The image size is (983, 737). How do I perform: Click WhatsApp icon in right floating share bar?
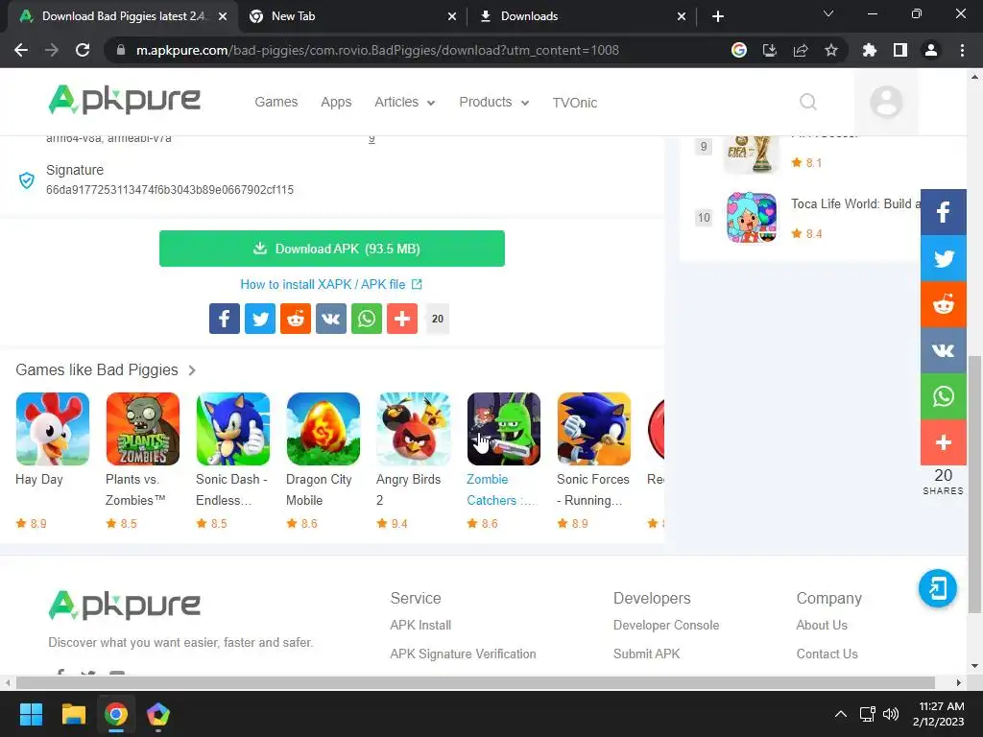[x=944, y=396]
